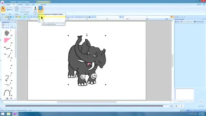This screenshot has height=116, width=206.
Task: Click the help icon at top right
Action: [204, 5]
